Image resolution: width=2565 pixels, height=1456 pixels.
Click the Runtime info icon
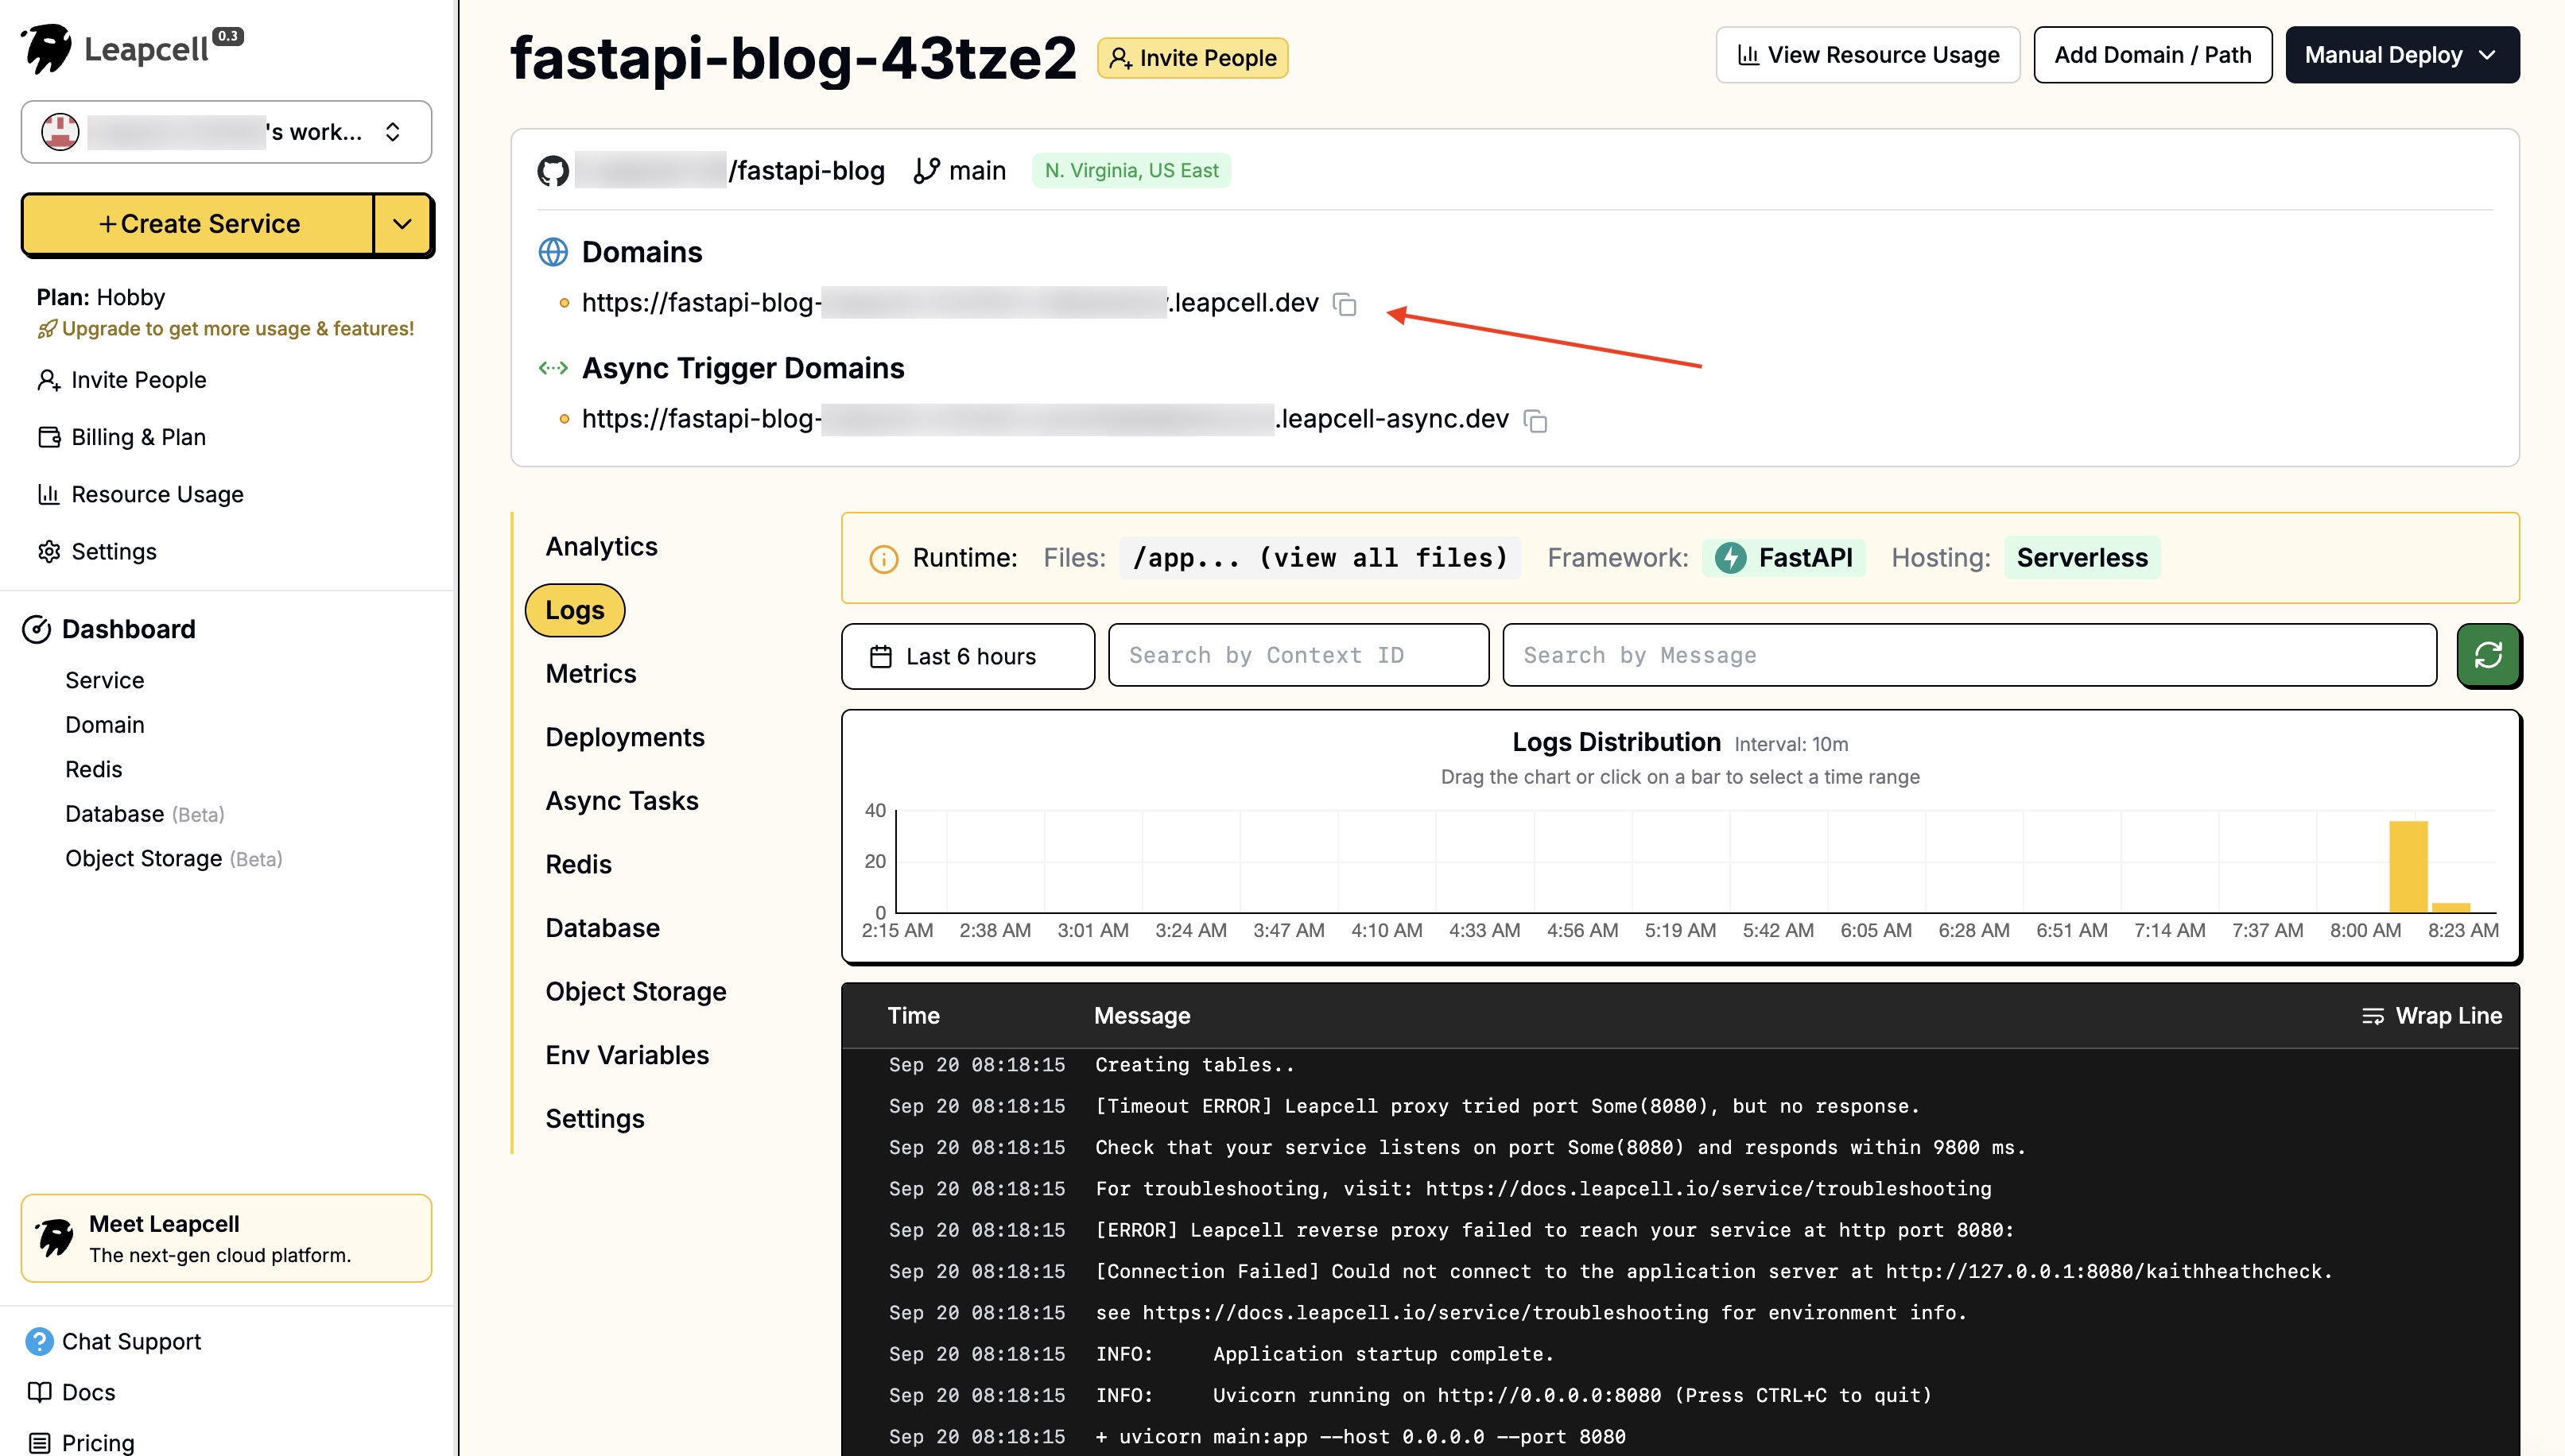[x=883, y=559]
